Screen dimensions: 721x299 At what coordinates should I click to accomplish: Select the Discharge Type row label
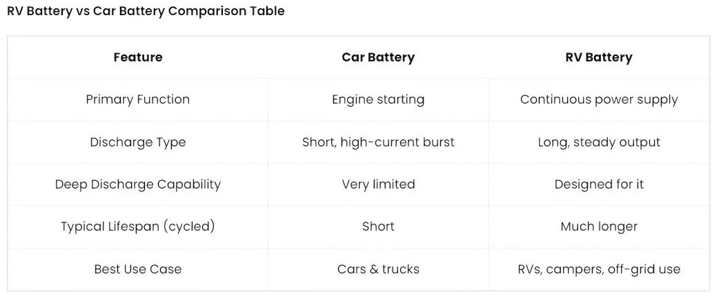(138, 142)
